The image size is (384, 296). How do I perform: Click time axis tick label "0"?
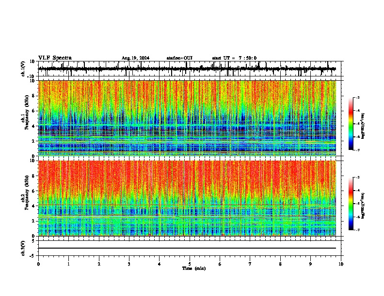point(38,264)
